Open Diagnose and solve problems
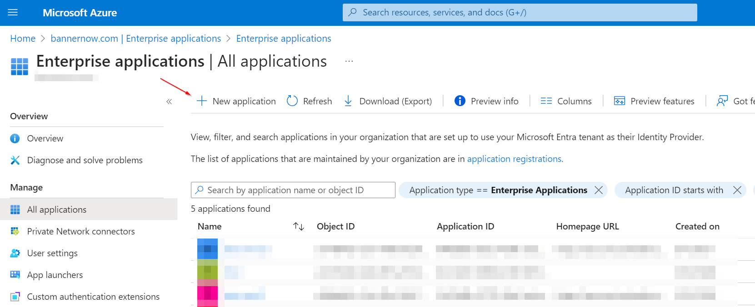Viewport: 755px width, 307px height. tap(85, 160)
